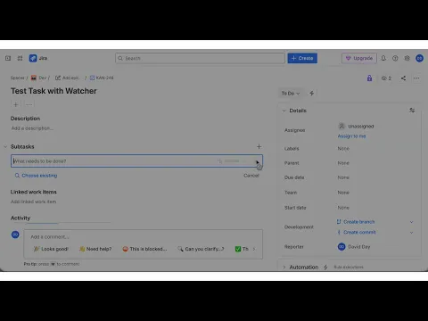The height and width of the screenshot is (321, 428).
Task: Click the Test Task with Watcher title
Action: (53, 91)
